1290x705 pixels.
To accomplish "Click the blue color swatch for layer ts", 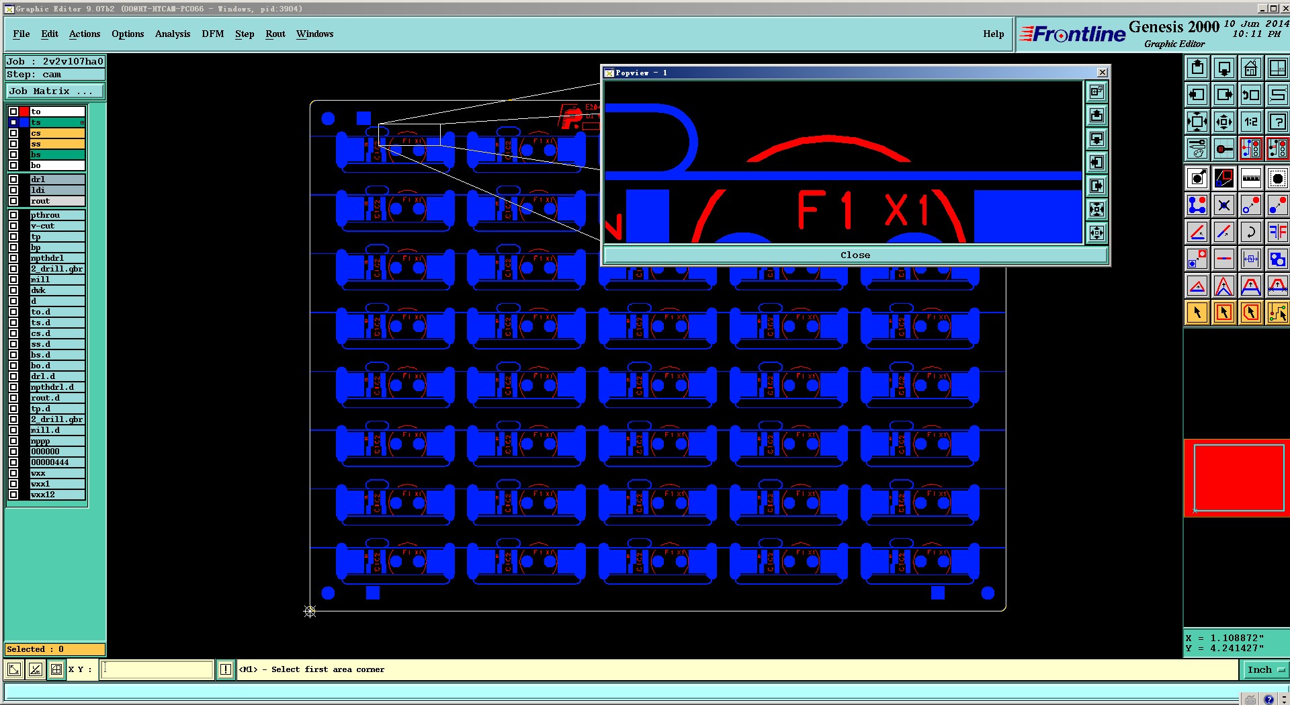I will (x=24, y=122).
